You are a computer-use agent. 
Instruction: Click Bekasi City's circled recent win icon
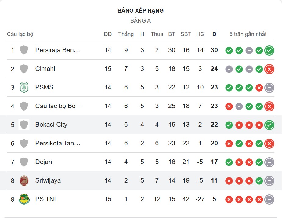[x=269, y=125]
